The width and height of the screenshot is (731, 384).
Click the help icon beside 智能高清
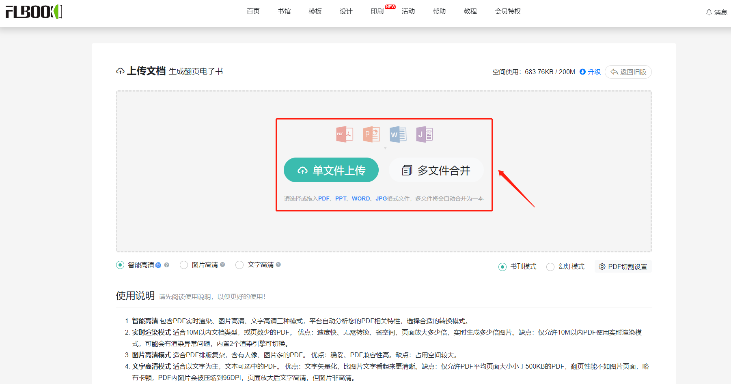[x=166, y=265]
